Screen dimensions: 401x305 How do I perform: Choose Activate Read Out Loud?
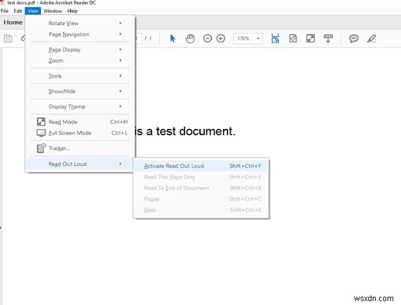click(201, 166)
